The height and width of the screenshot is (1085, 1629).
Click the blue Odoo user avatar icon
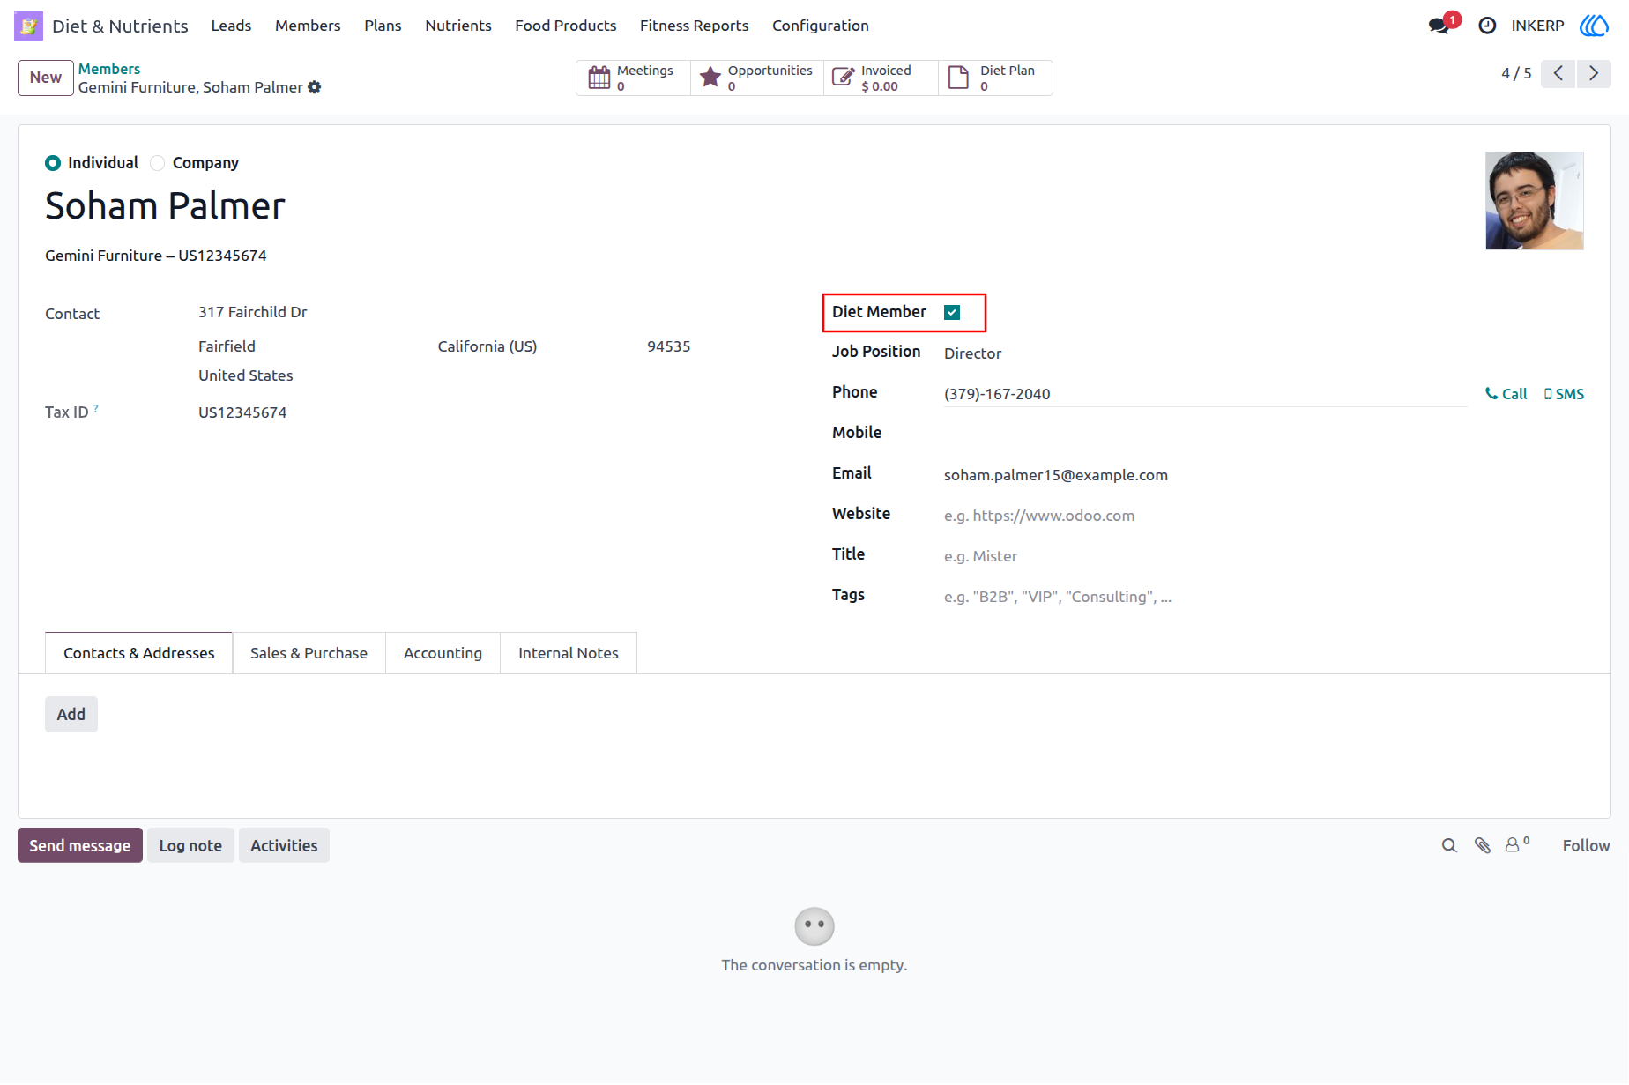(x=1594, y=26)
